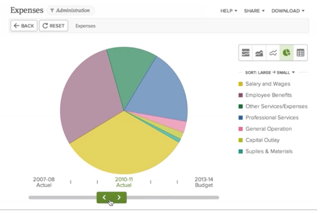Click the green Other Services/Expenses legend swatch
Image resolution: width=321 pixels, height=214 pixels.
pos(240,106)
